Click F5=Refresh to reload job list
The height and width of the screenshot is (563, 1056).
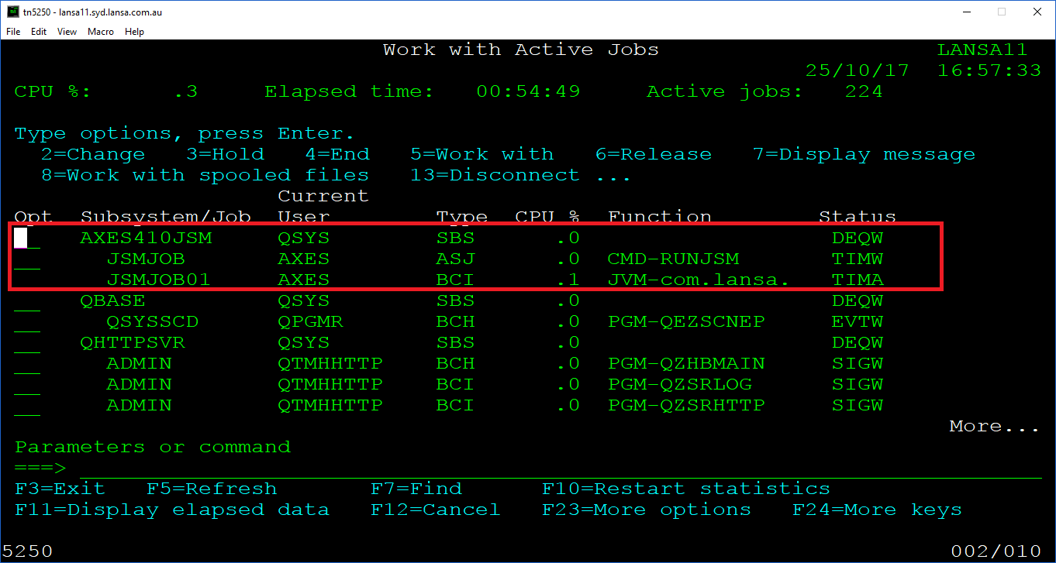coord(212,489)
